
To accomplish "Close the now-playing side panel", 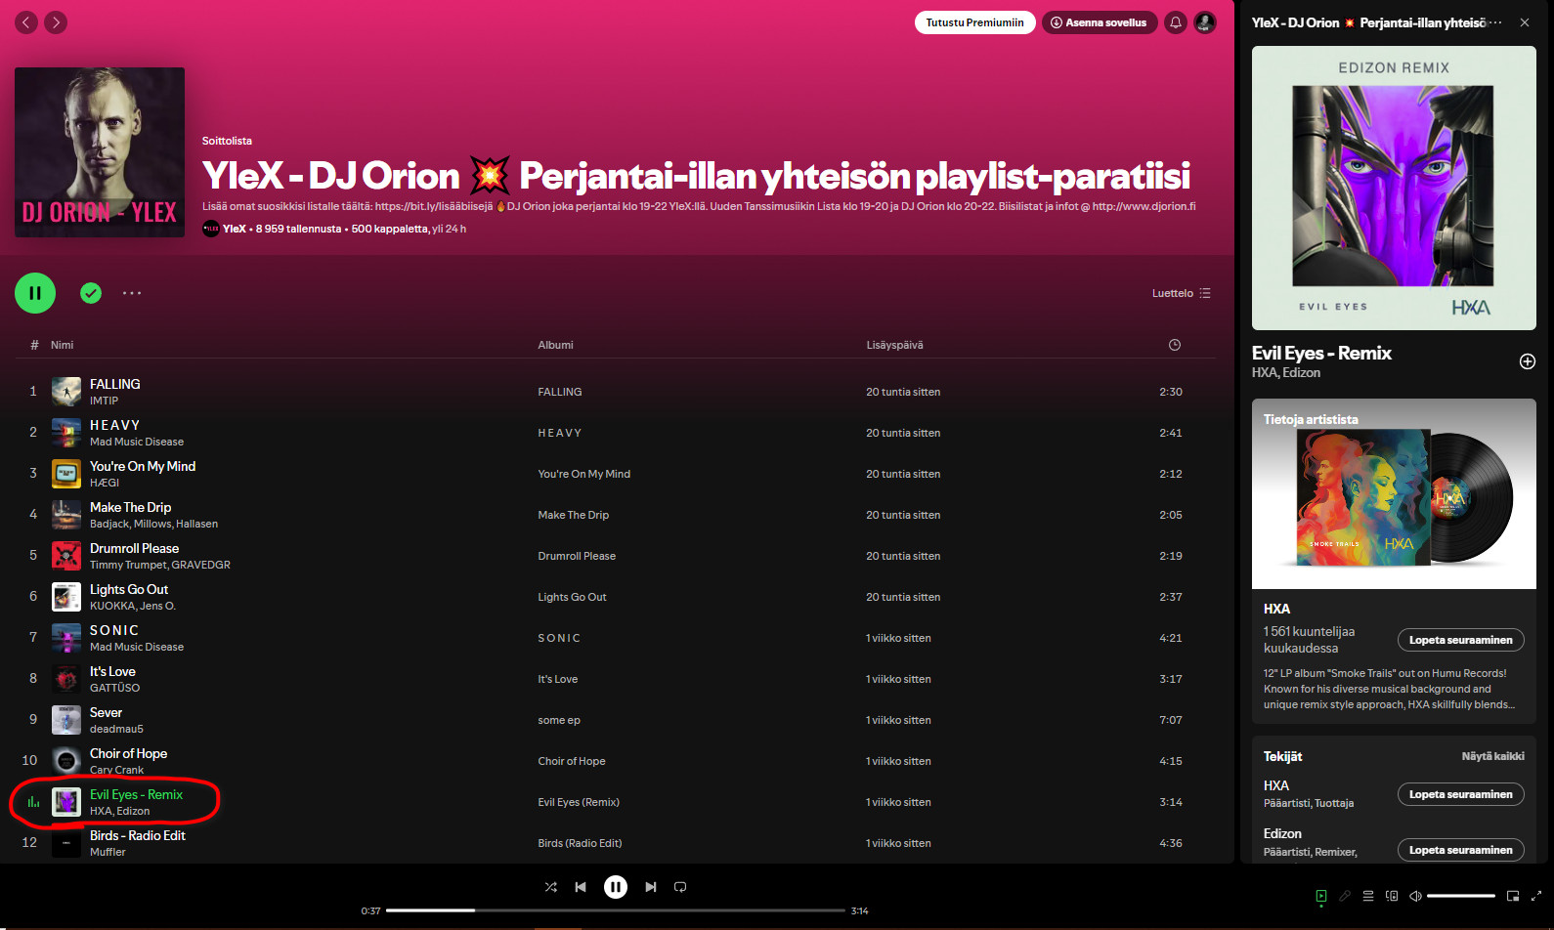I will click(1525, 22).
